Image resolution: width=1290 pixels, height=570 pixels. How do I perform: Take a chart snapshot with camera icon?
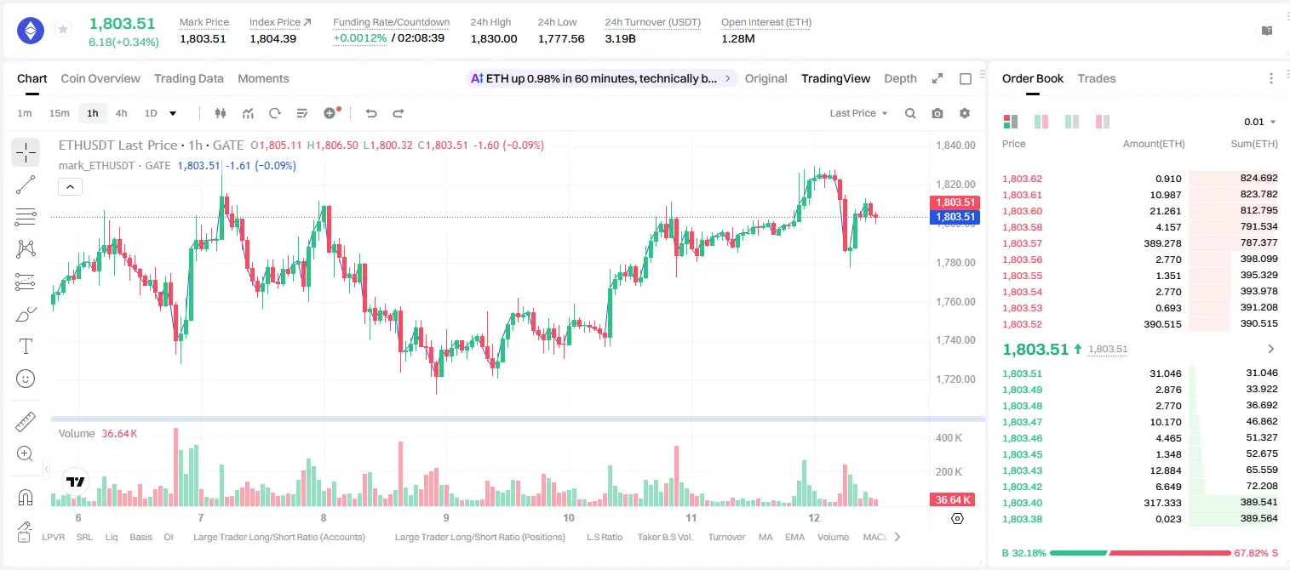pos(937,113)
